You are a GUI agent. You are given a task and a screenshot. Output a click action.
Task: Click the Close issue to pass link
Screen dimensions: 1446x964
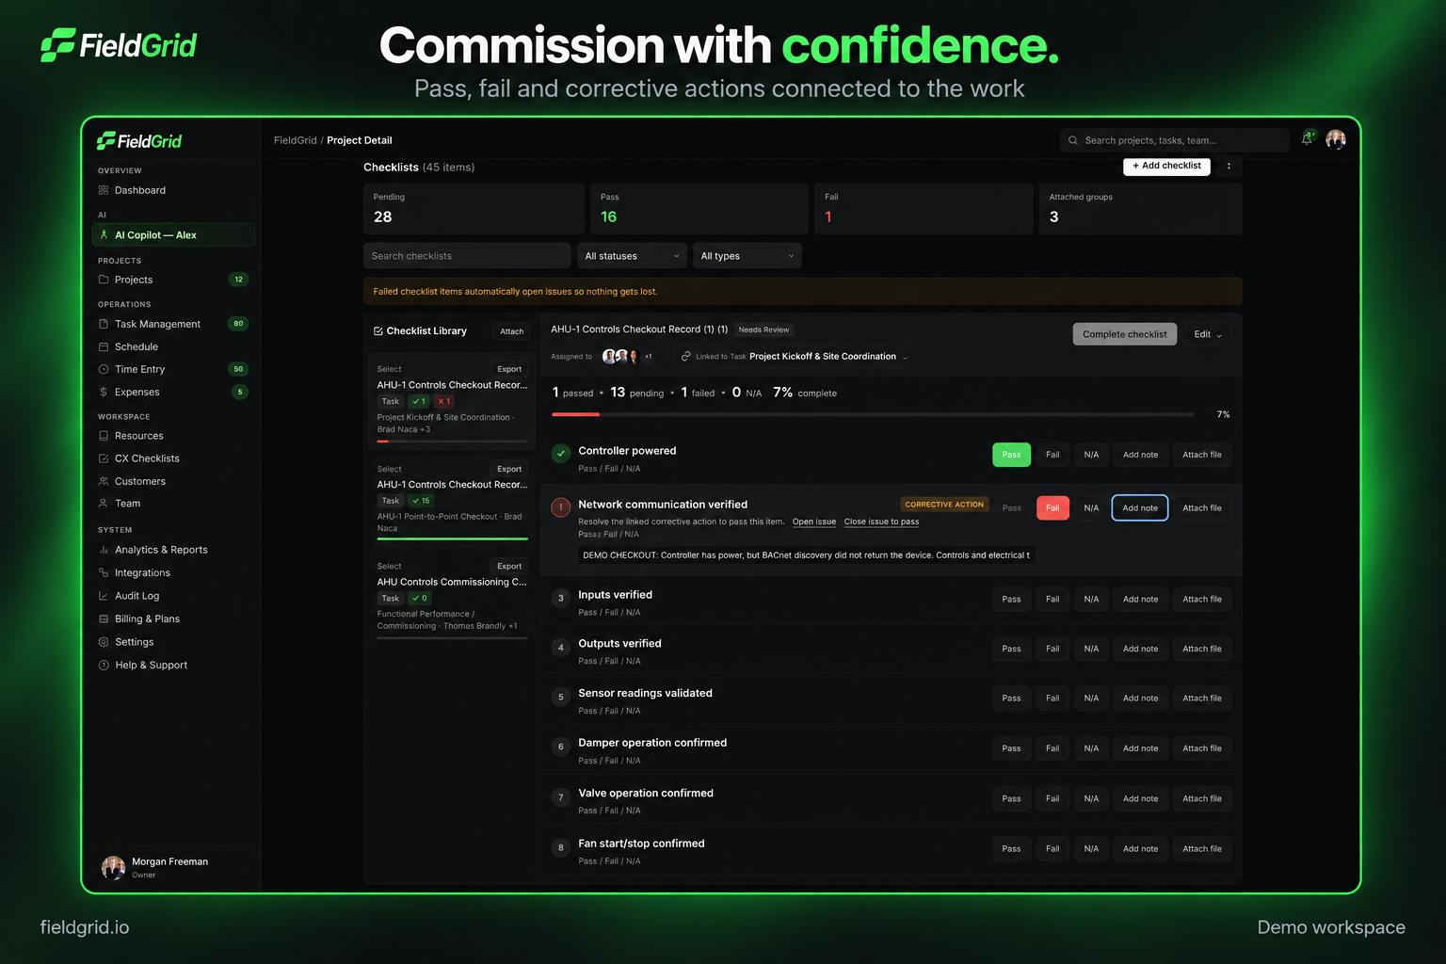[881, 522]
